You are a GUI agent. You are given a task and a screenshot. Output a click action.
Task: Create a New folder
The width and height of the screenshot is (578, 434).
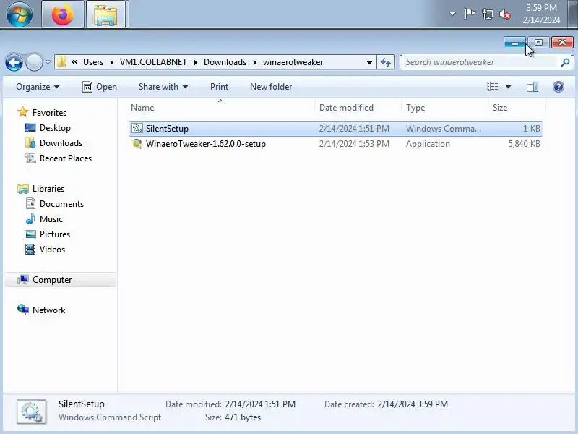pyautogui.click(x=271, y=87)
